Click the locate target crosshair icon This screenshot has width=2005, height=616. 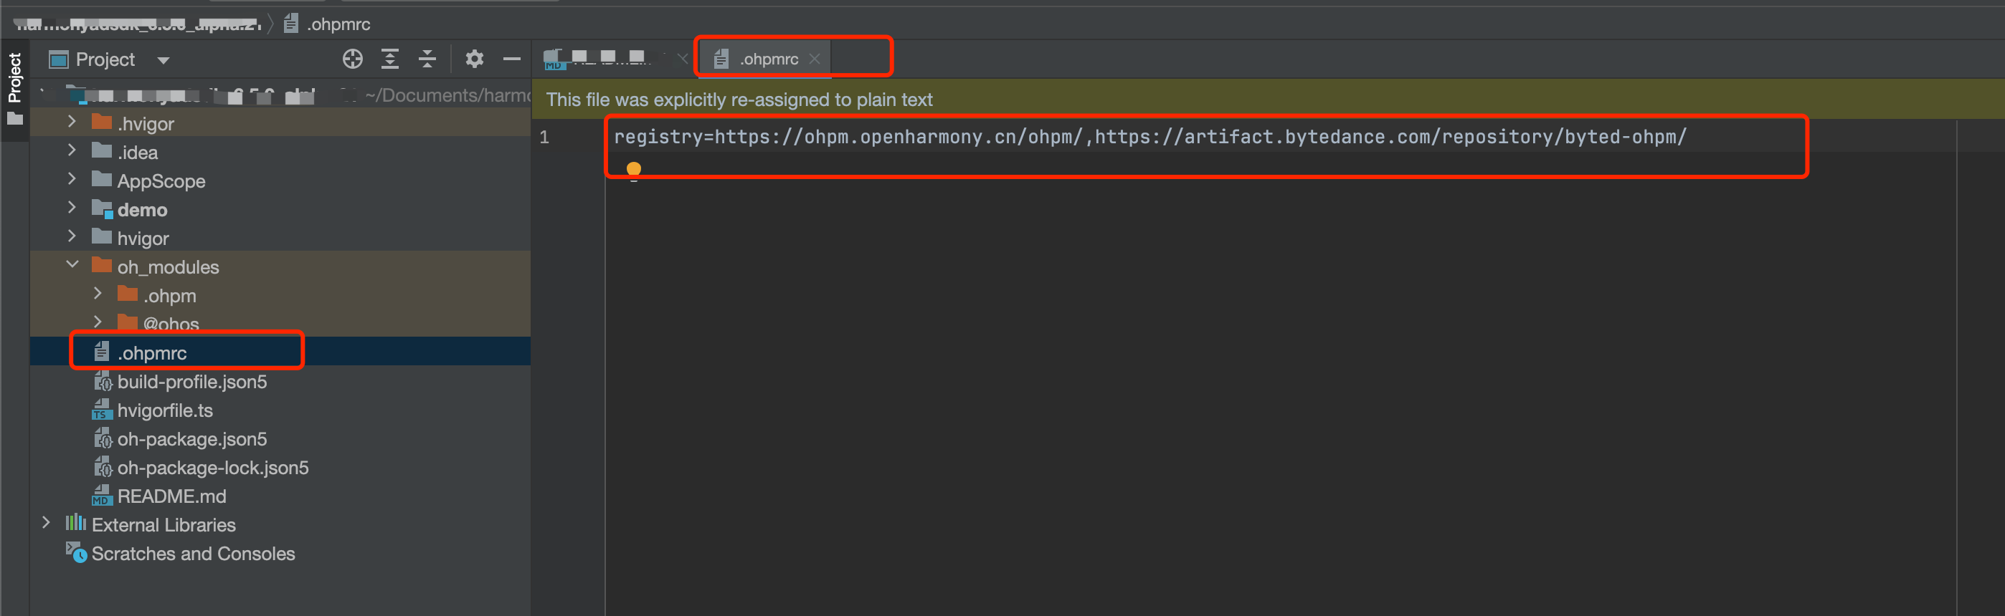[x=353, y=59]
